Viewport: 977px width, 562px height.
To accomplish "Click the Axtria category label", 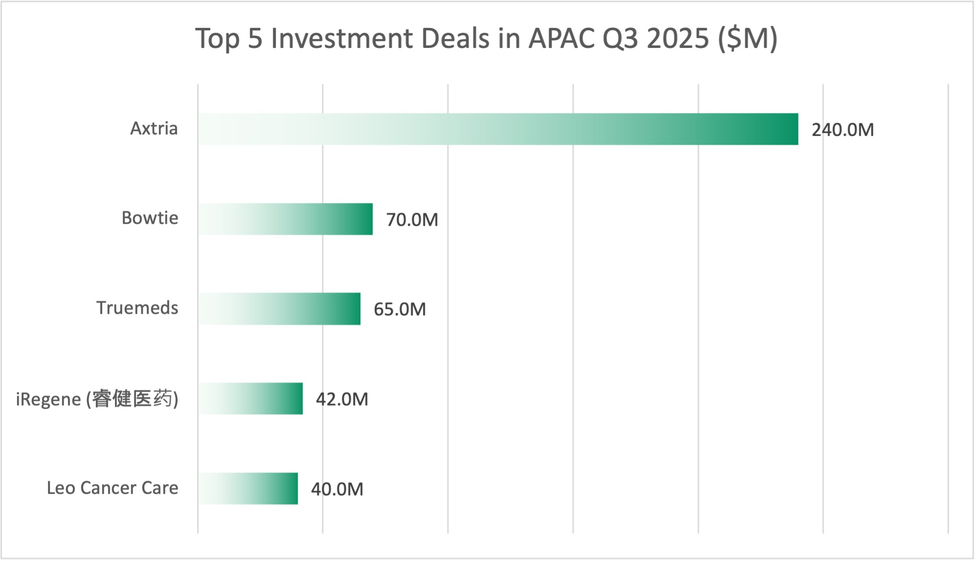I will (154, 129).
